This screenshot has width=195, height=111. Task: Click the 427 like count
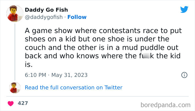23,103
